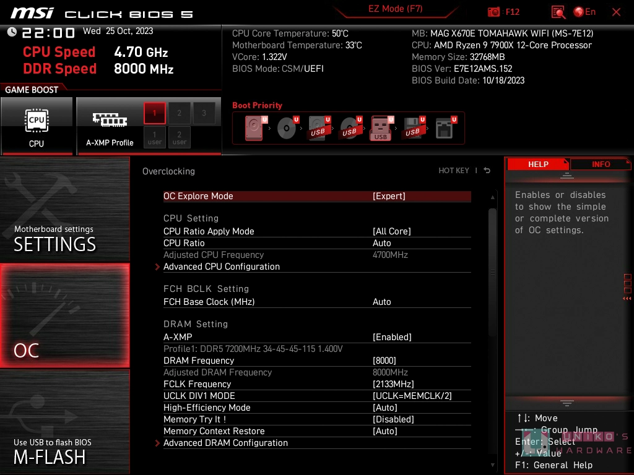Click the hard disk boot priority icon

pos(256,128)
